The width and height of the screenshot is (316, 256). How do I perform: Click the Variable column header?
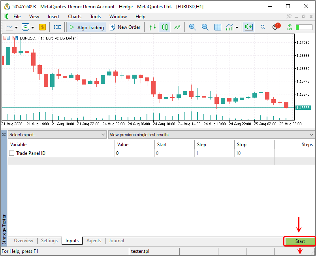[61, 145]
